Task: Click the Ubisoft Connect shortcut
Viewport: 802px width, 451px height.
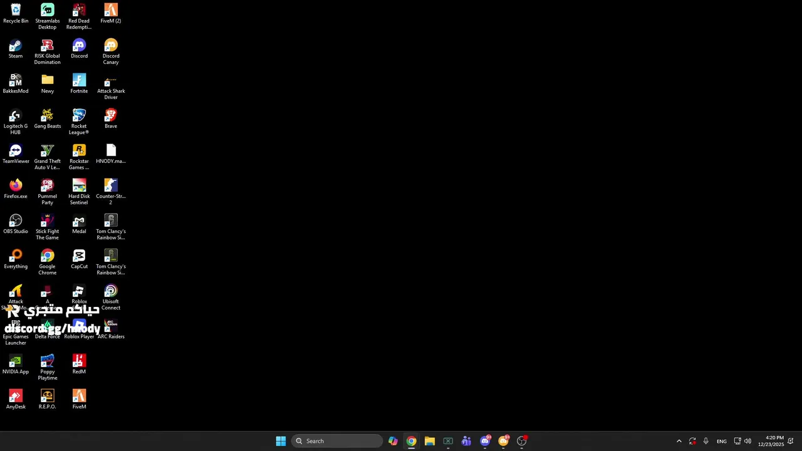Action: click(x=111, y=298)
